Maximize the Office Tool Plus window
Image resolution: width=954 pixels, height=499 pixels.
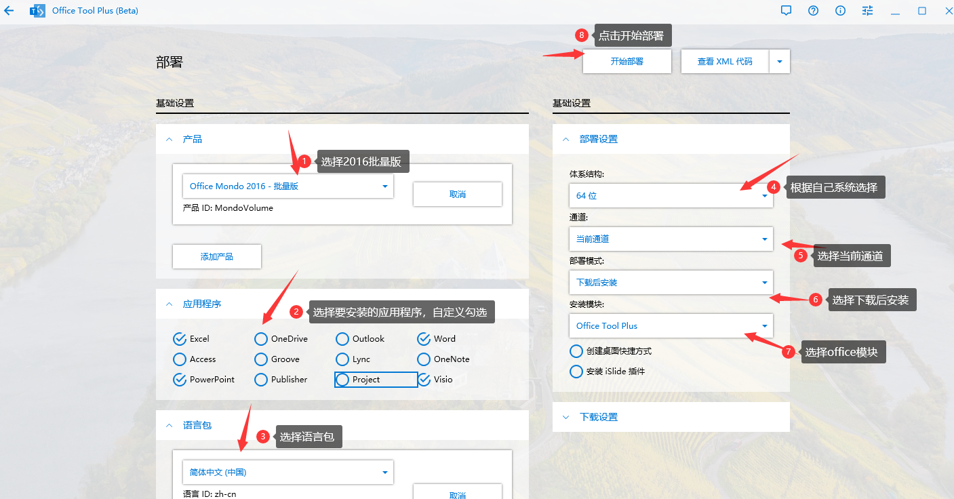point(922,11)
